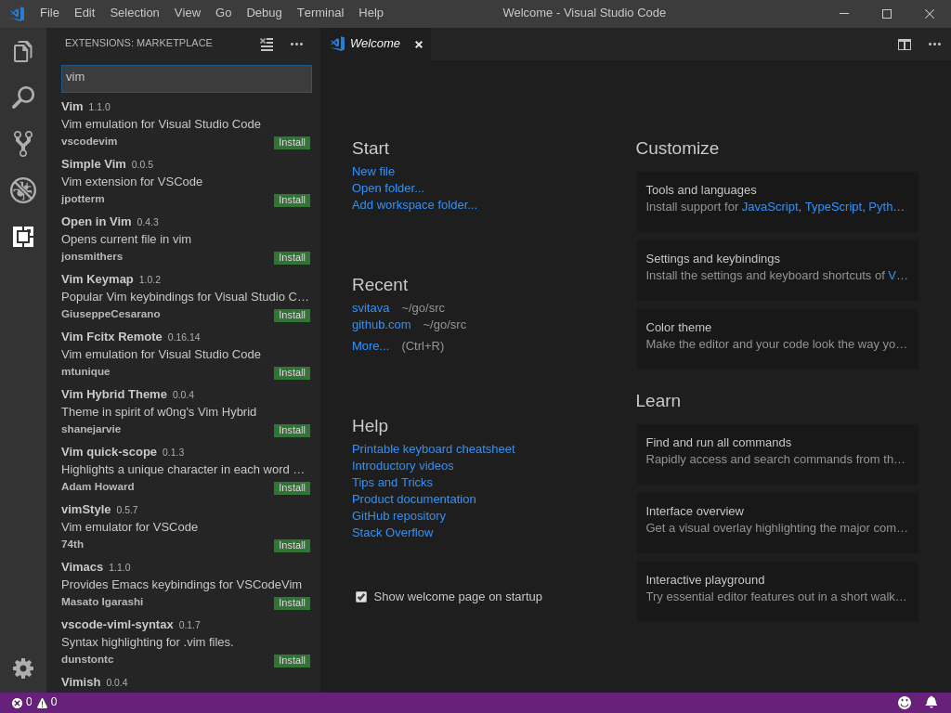Open Settings and keybindings card
Image resolution: width=951 pixels, height=713 pixels.
pyautogui.click(x=777, y=270)
